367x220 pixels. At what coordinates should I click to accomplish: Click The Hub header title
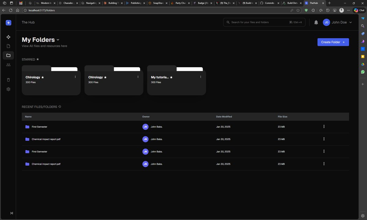[x=28, y=22]
